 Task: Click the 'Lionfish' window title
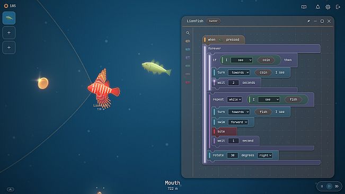pyautogui.click(x=195, y=21)
